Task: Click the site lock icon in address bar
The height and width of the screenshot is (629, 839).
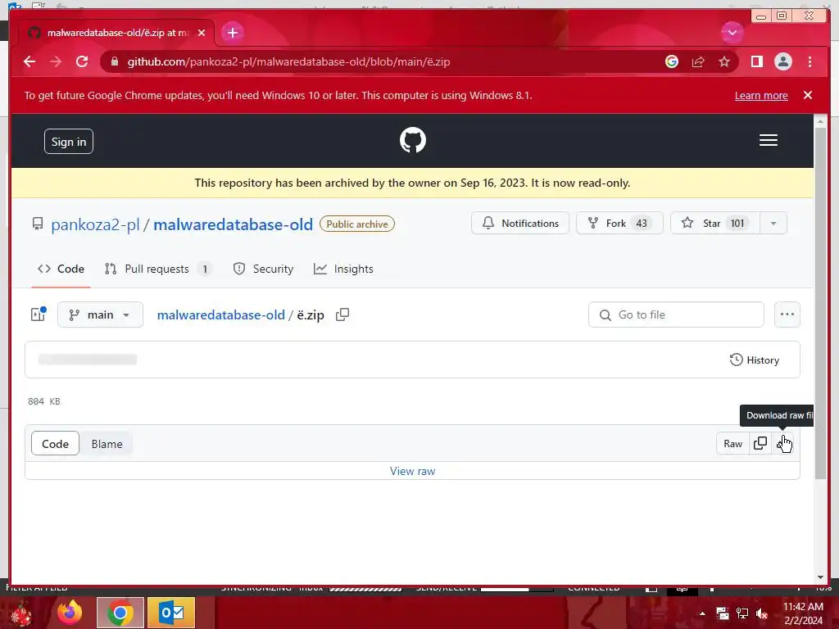Action: tap(114, 61)
